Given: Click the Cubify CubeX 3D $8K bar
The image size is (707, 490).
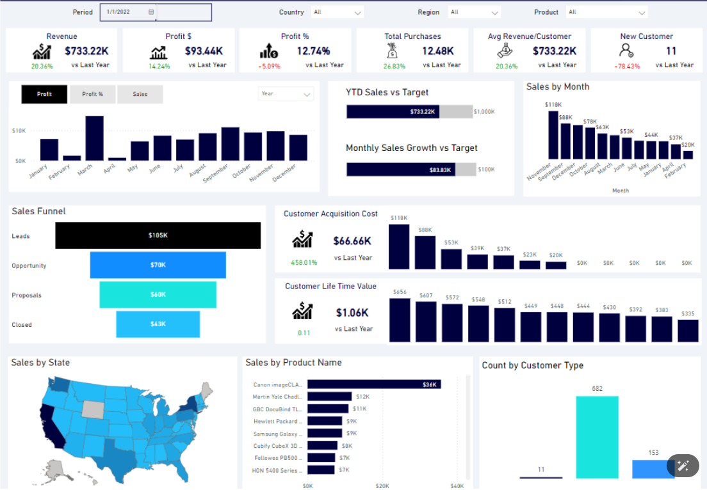Looking at the screenshot, I should tap(322, 445).
